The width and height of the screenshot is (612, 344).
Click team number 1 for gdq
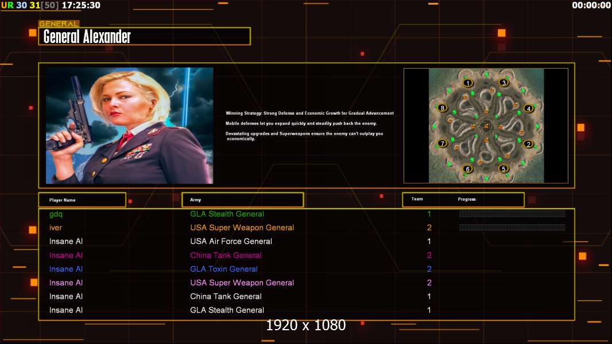[x=429, y=214]
